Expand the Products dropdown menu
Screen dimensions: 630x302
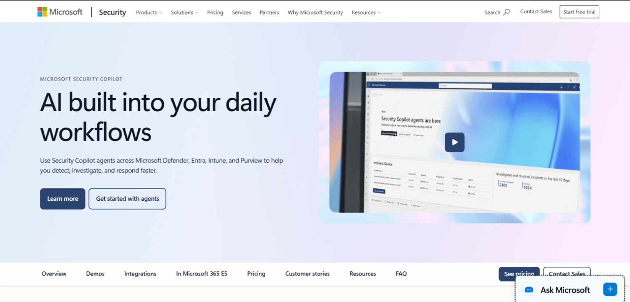tap(149, 13)
